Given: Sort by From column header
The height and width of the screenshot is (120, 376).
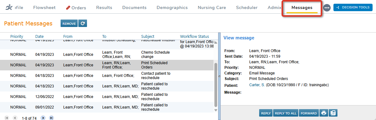Looking at the screenshot, I should (x=68, y=36).
